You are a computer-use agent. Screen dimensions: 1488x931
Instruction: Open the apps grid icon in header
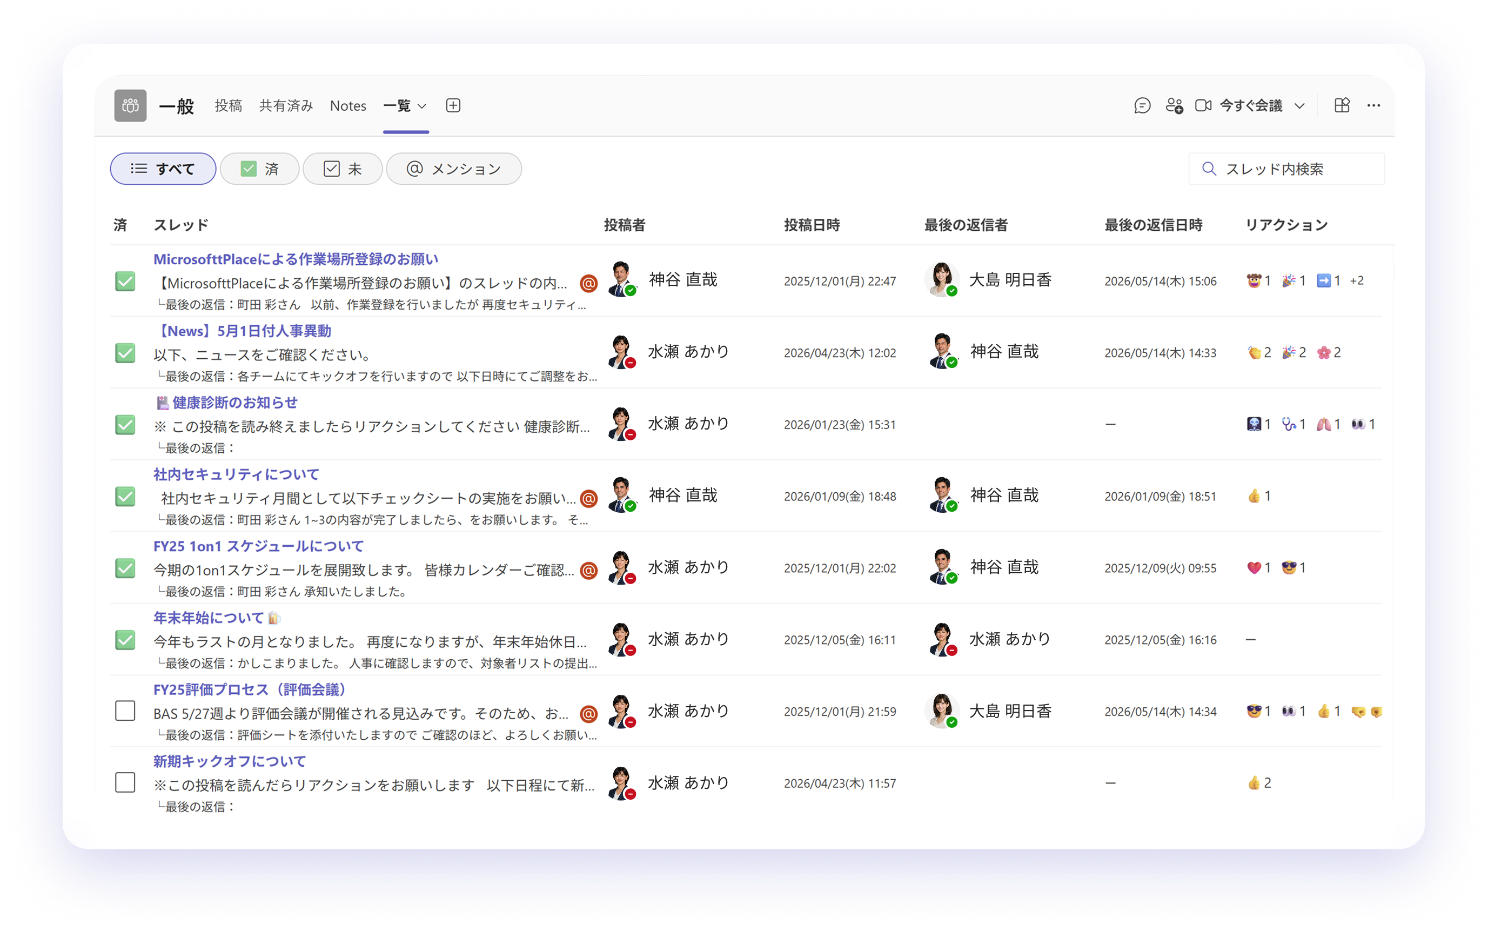click(1342, 105)
